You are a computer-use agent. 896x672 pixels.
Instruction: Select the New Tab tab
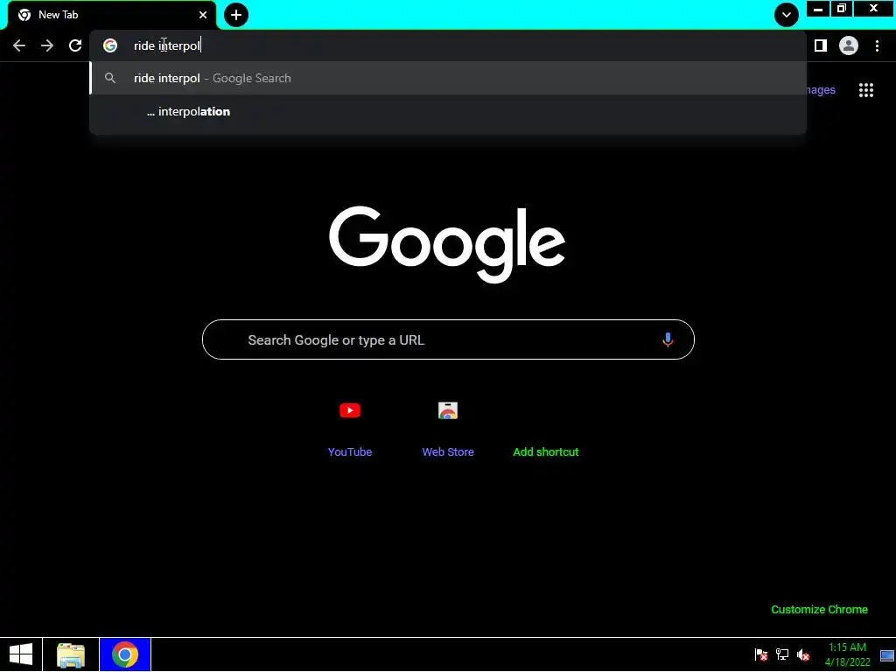pos(112,15)
